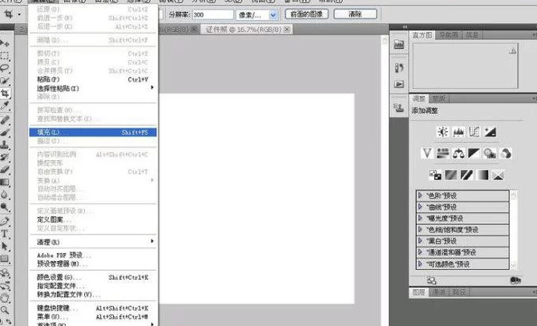
Task: Click the 清除 button in options bar
Action: pos(355,14)
